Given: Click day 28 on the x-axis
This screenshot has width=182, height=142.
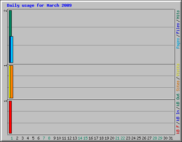Looking at the screenshot, I should pyautogui.click(x=155, y=138).
